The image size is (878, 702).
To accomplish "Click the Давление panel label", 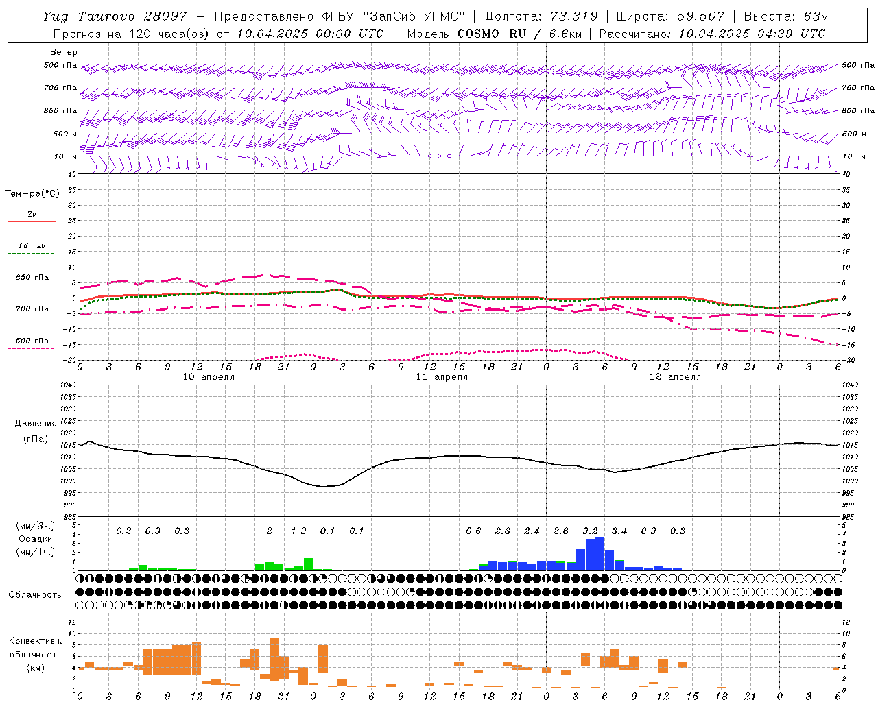I will 36,424.
